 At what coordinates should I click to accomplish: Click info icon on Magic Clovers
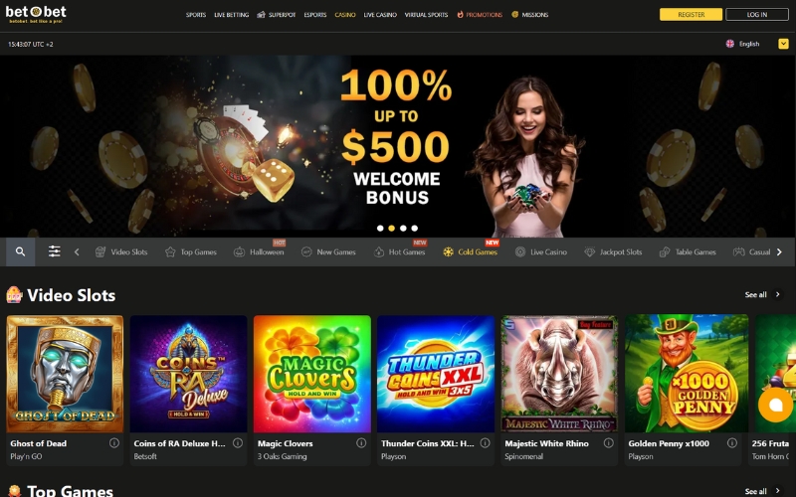(x=361, y=442)
